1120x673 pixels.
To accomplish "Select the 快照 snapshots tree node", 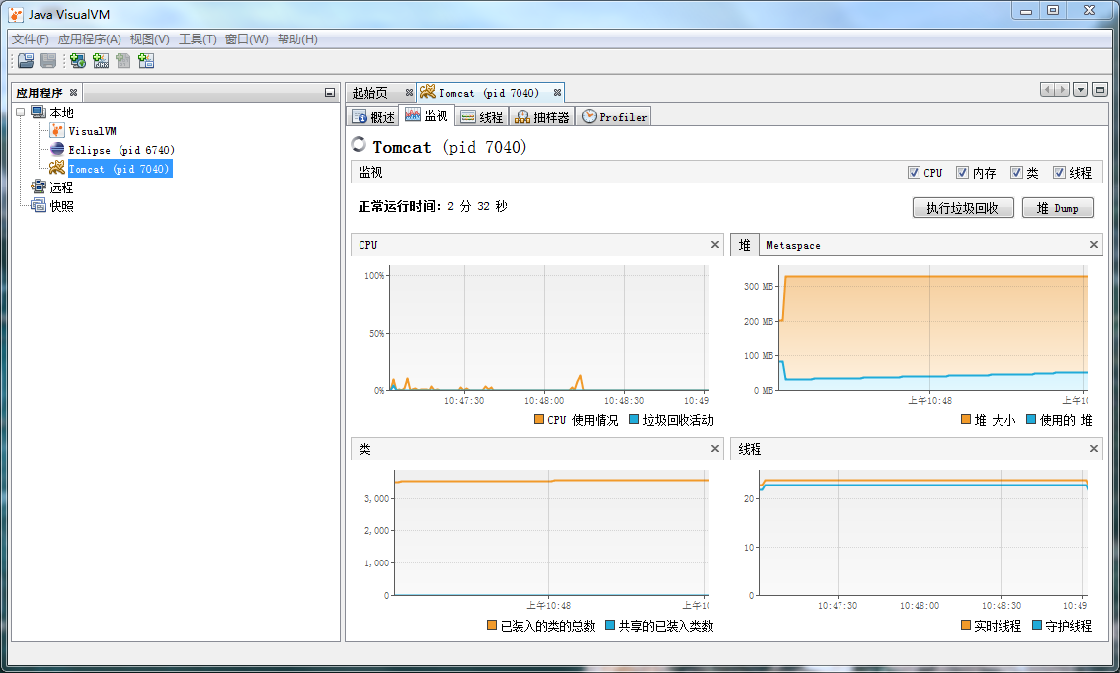I will pyautogui.click(x=61, y=205).
